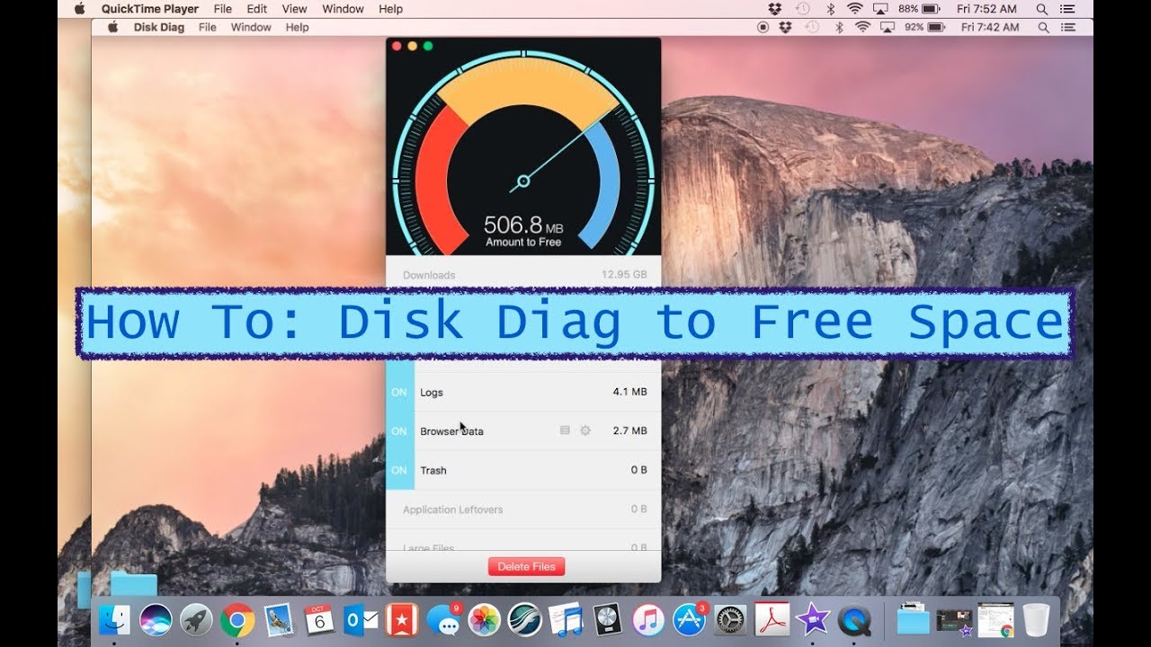Open the View menu

pyautogui.click(x=295, y=9)
